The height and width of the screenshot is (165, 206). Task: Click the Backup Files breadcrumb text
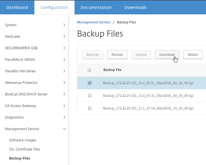pos(127,22)
